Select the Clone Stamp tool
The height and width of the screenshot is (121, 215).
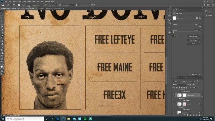point(2,33)
